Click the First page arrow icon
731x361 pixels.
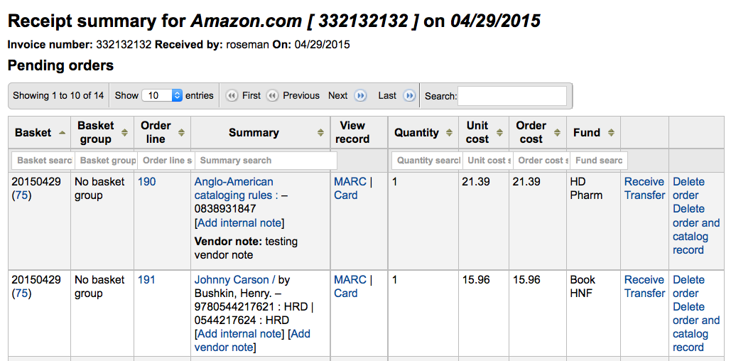(232, 95)
